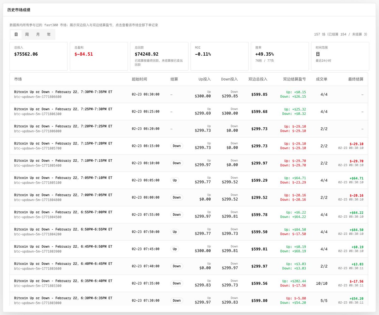Click the 最终结算 column header
Screen dimensions: 379x315
(356, 79)
